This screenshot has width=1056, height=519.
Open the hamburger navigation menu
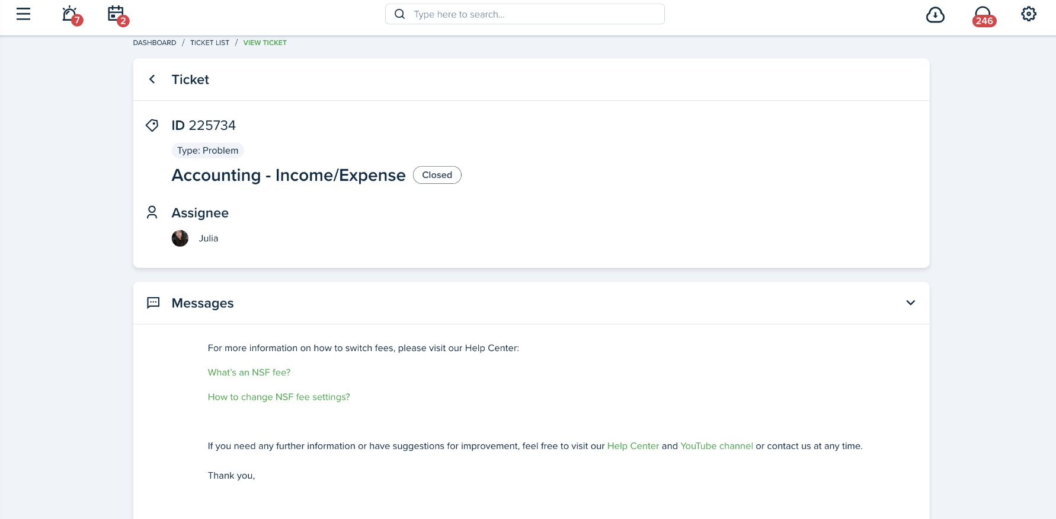point(23,14)
